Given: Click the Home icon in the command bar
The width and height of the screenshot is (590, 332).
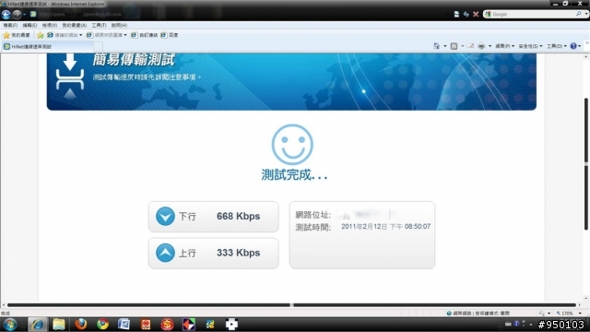Looking at the screenshot, I should click(436, 46).
